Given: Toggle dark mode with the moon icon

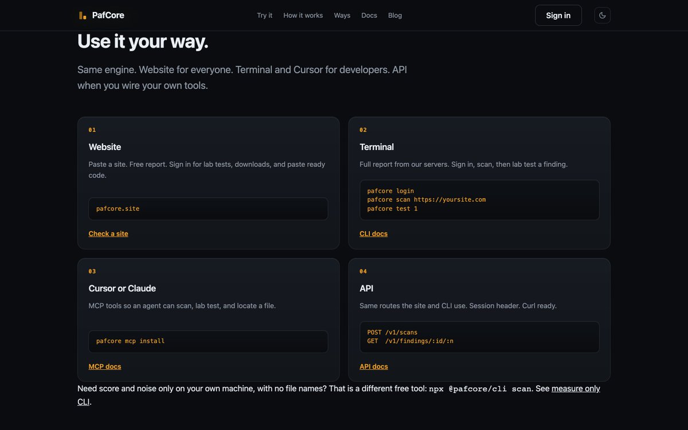Looking at the screenshot, I should [x=602, y=15].
